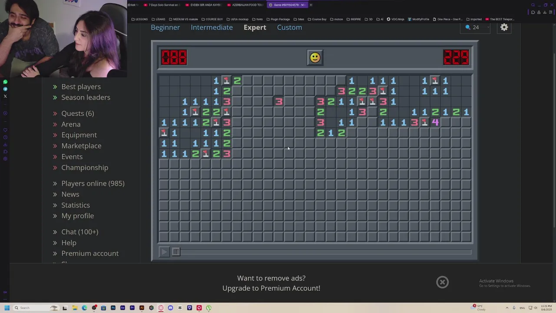The width and height of the screenshot is (556, 313).
Task: Click the taskbar Search box
Action: pos(36,308)
